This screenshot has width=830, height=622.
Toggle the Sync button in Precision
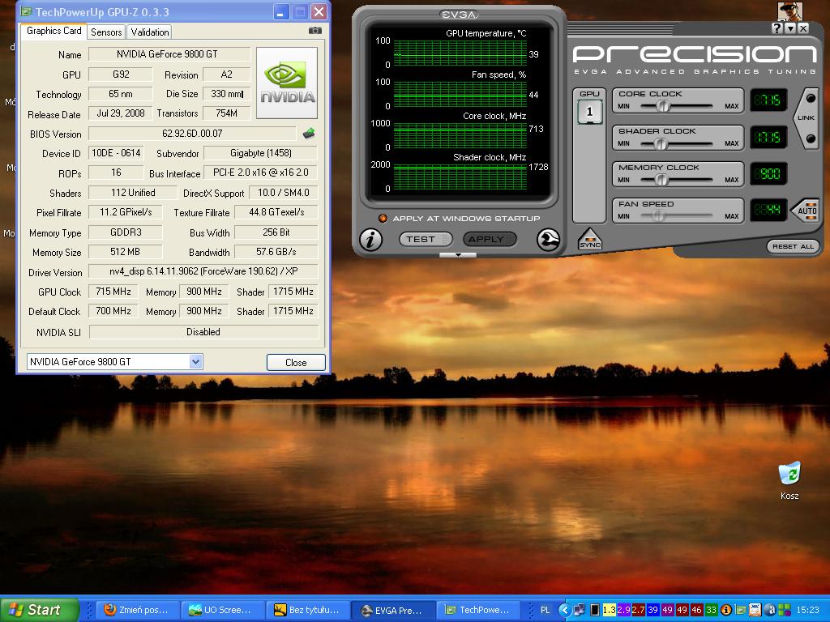(x=589, y=240)
